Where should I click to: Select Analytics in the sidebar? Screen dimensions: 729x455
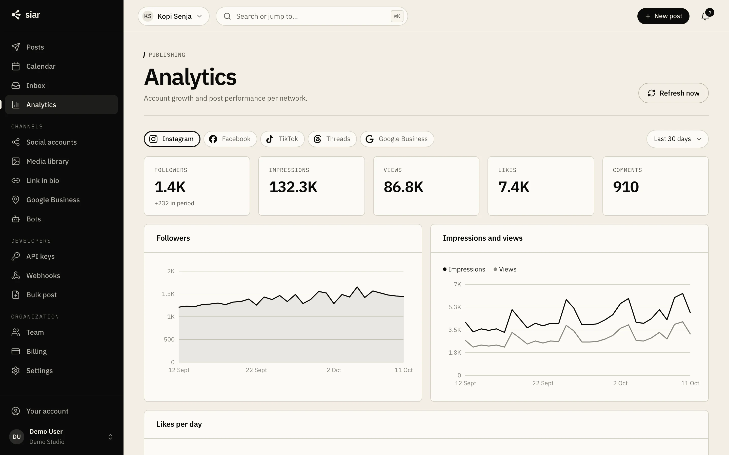(x=62, y=105)
